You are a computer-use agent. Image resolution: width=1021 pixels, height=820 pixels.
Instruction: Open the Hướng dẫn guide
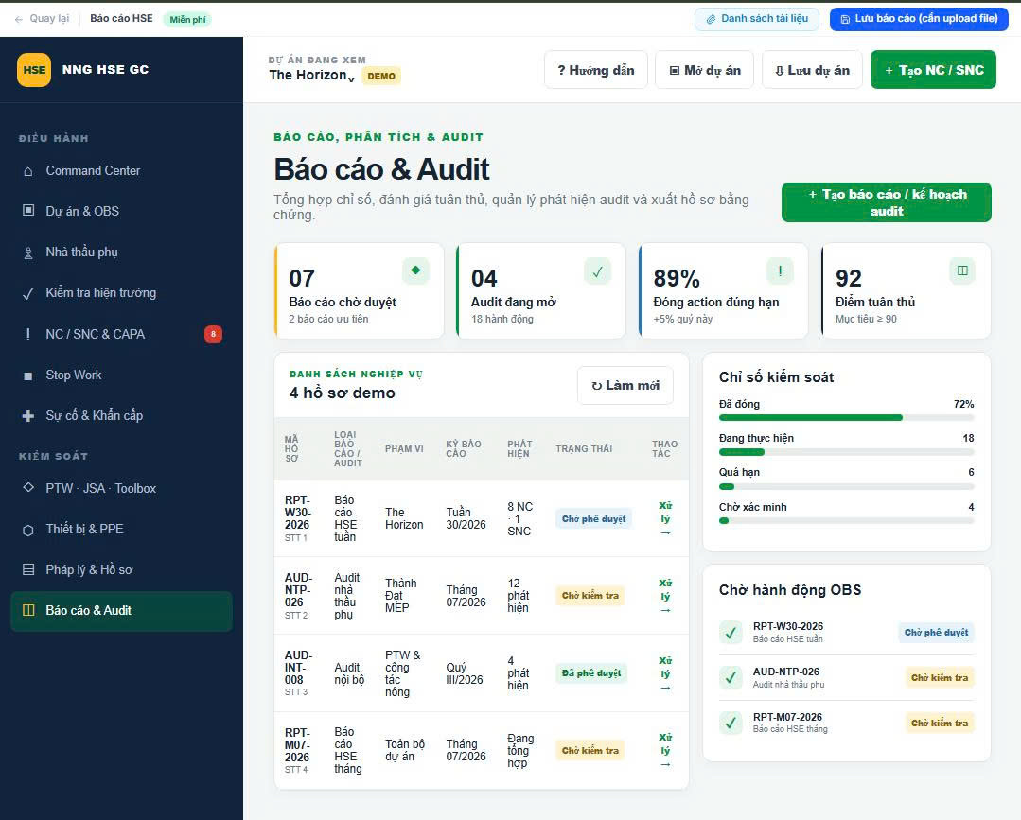[x=596, y=70]
